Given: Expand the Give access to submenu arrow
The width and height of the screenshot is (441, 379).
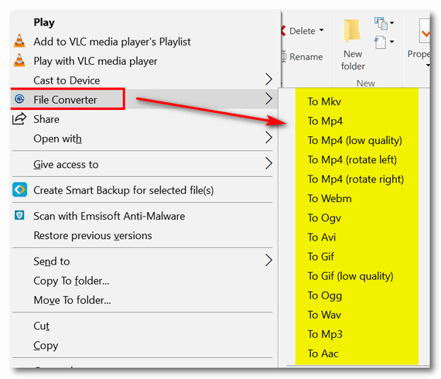Looking at the screenshot, I should pos(269,163).
